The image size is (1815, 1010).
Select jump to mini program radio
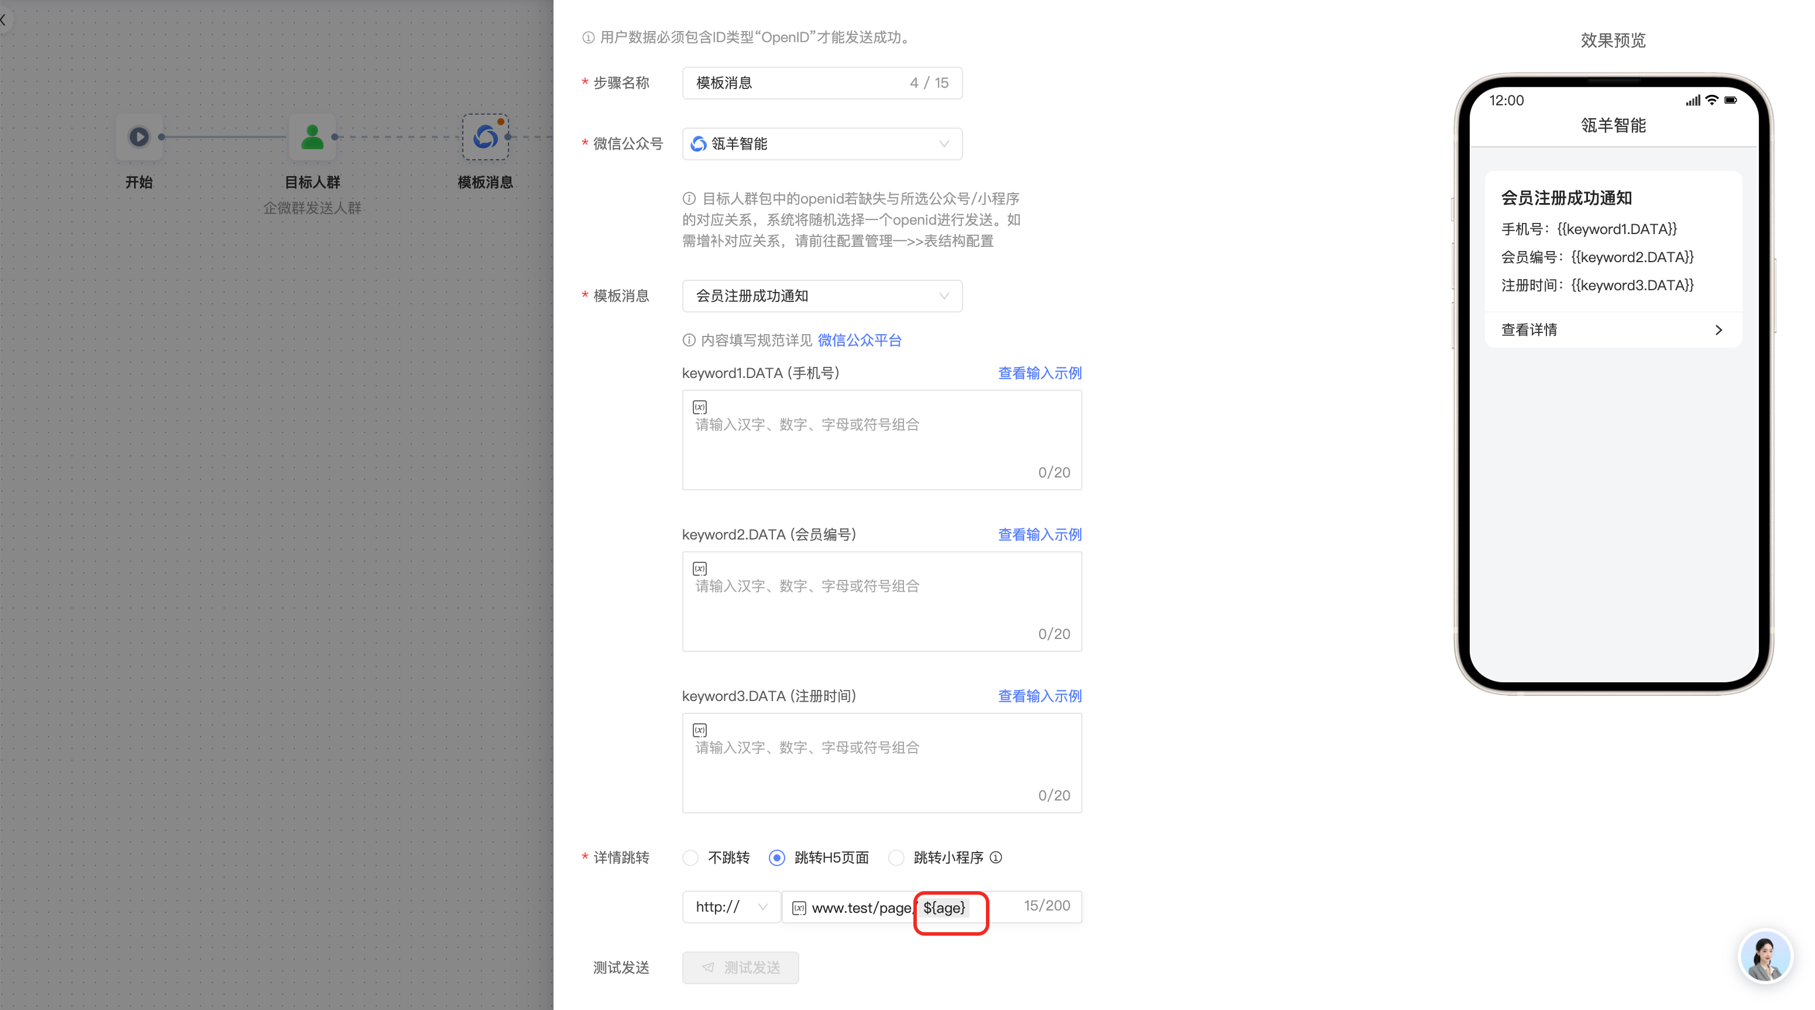[896, 858]
